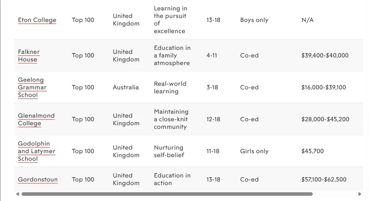
Task: Click the scroll right arrow of table
Action: pos(360,194)
